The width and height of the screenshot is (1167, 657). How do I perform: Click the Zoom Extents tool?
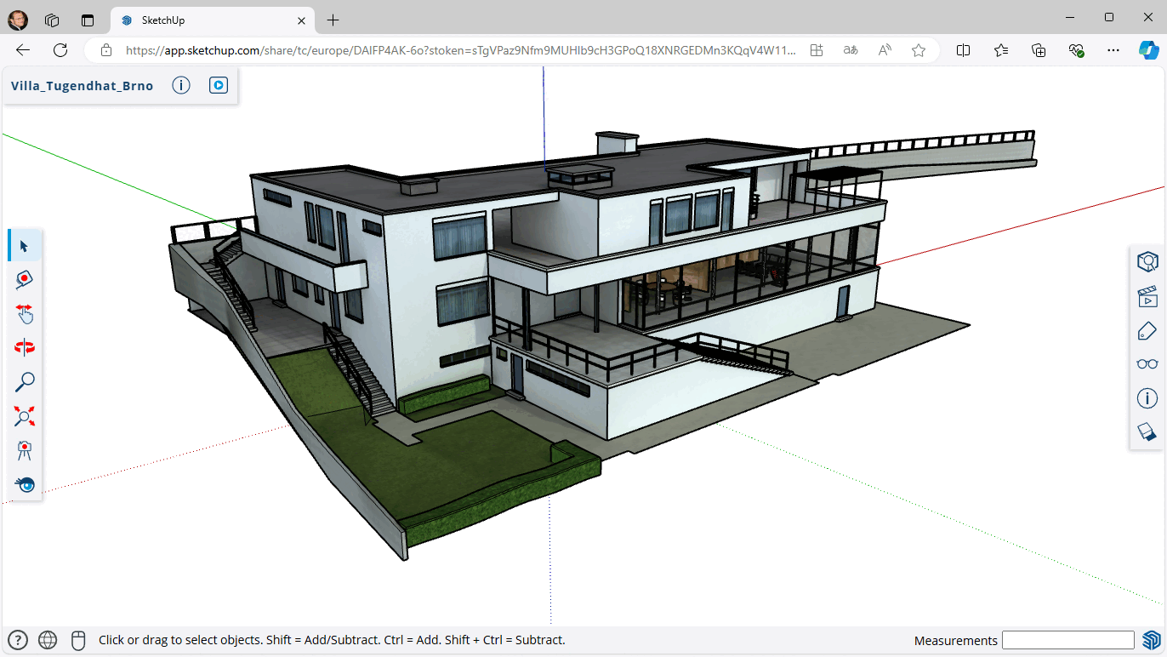pos(24,416)
